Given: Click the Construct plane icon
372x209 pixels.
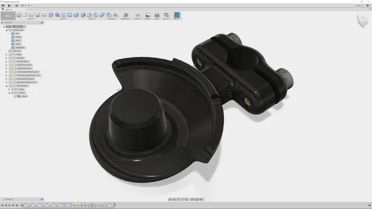Looking at the screenshot, I should [x=126, y=15].
